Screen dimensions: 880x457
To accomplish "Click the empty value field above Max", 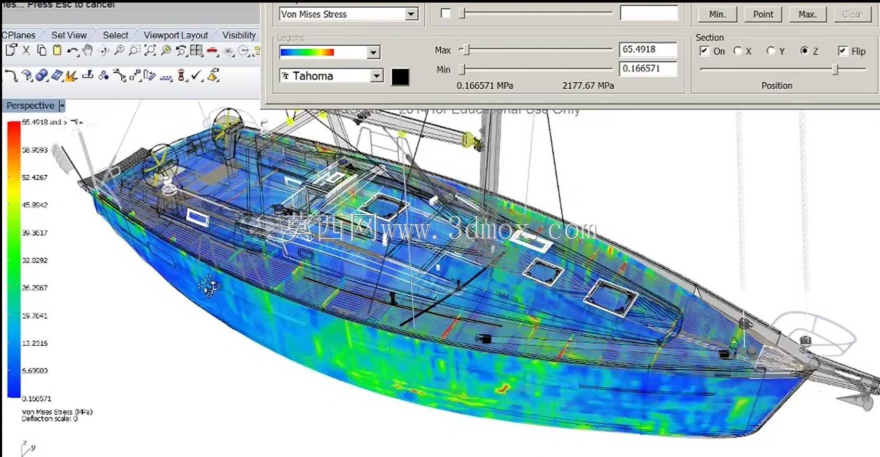I will click(649, 13).
